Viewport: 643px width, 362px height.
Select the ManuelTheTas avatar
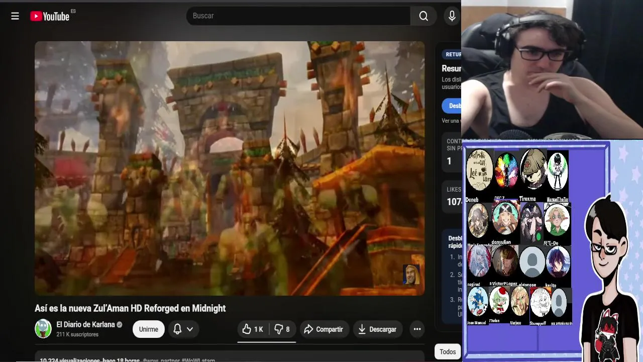557,172
